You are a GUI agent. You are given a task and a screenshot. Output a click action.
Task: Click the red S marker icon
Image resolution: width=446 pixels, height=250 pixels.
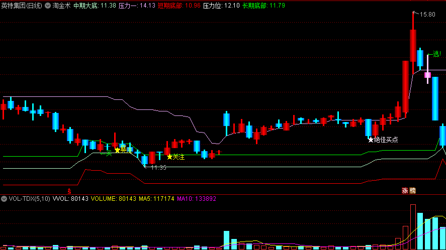[69, 191]
